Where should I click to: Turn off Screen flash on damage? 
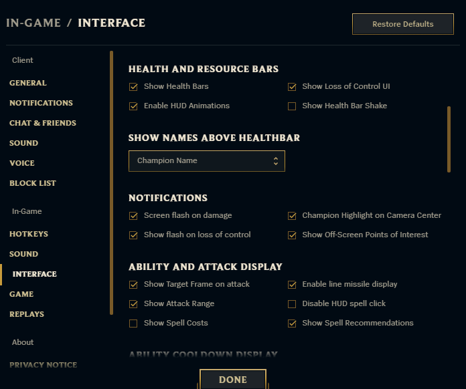pos(133,216)
